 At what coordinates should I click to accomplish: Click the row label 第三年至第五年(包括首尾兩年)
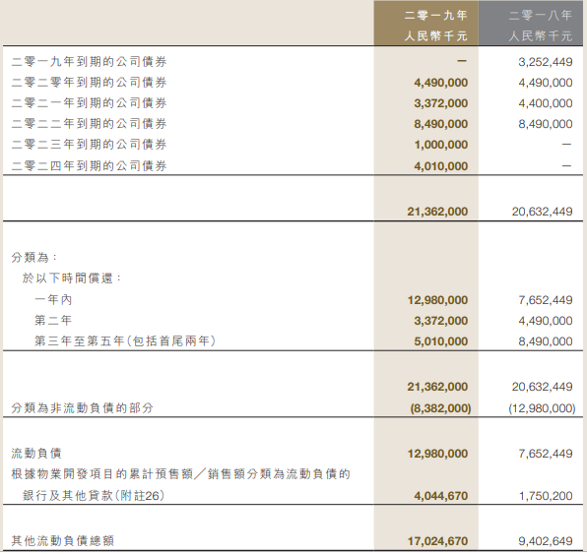[125, 340]
